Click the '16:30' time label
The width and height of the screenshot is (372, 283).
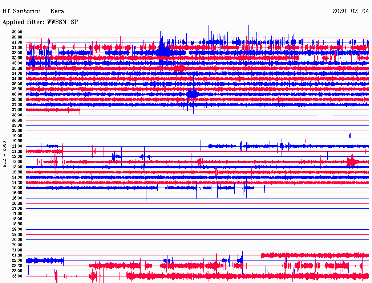tap(17, 204)
